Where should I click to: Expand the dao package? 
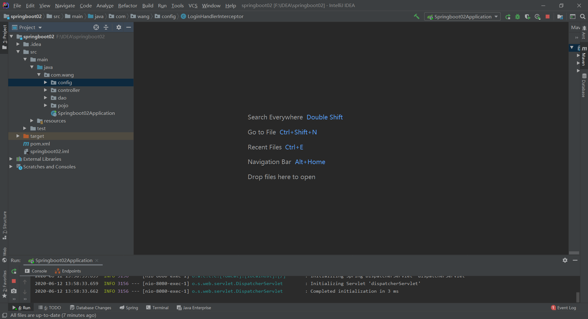coord(46,98)
